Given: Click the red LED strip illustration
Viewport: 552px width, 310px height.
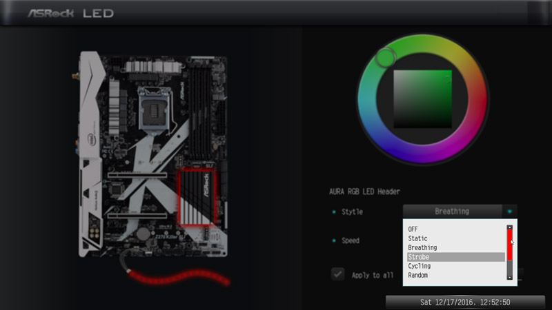Looking at the screenshot, I should 178,276.
